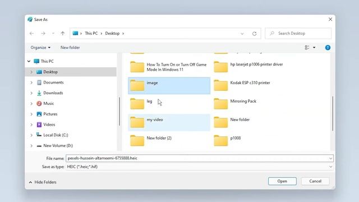Collapse the This PC tree node
The height and width of the screenshot is (202, 359).
pyautogui.click(x=29, y=61)
